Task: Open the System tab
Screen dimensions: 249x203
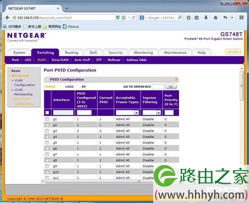Action: 19,52
